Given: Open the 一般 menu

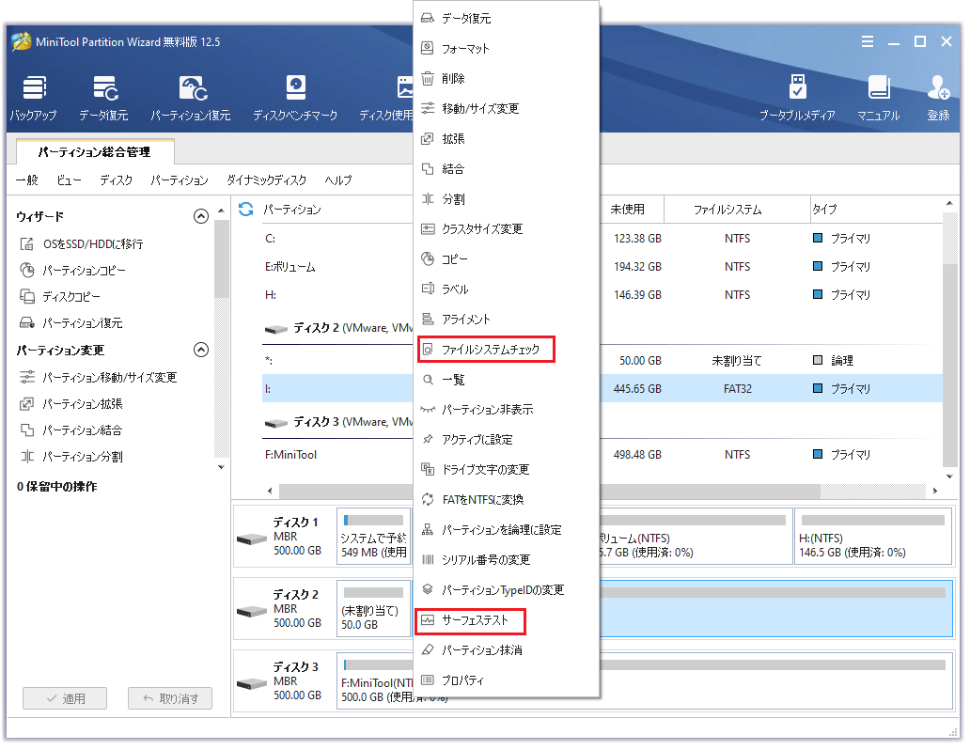Looking at the screenshot, I should pyautogui.click(x=26, y=180).
